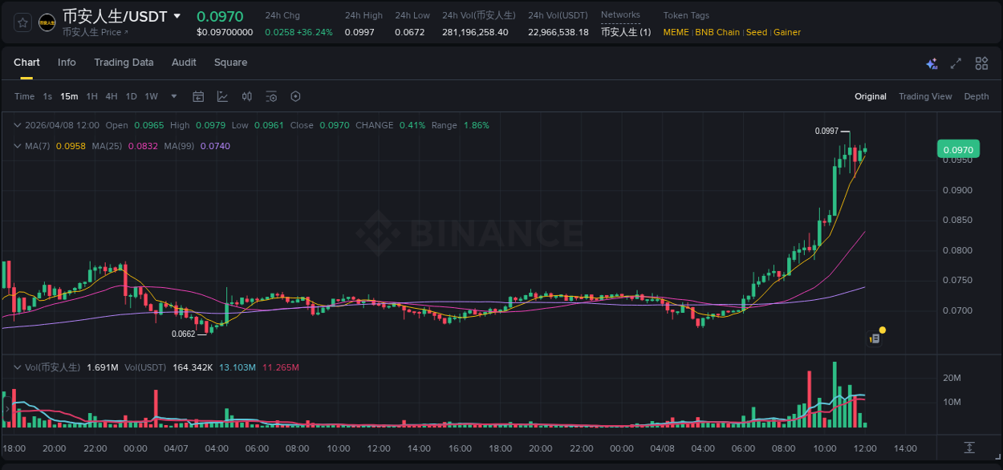The width and height of the screenshot is (1003, 470).
Task: Click the hexagon chart settings icon
Action: pos(295,96)
